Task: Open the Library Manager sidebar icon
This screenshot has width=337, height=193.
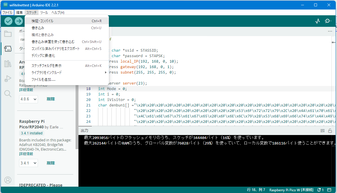Action: pos(8,64)
